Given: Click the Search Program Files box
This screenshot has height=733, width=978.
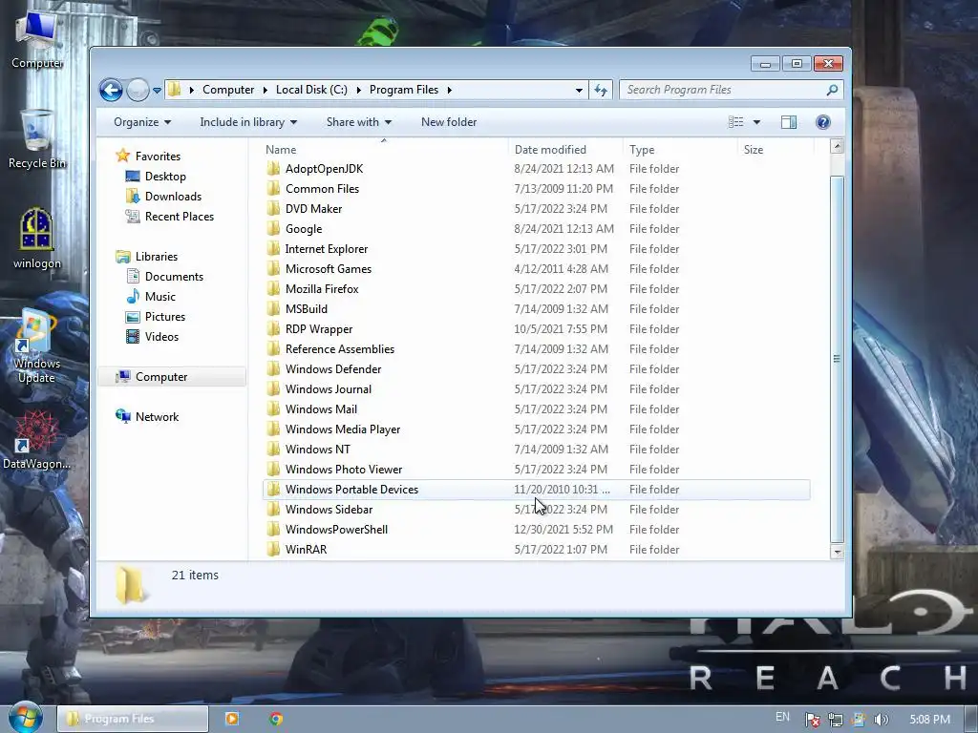Looking at the screenshot, I should [724, 90].
